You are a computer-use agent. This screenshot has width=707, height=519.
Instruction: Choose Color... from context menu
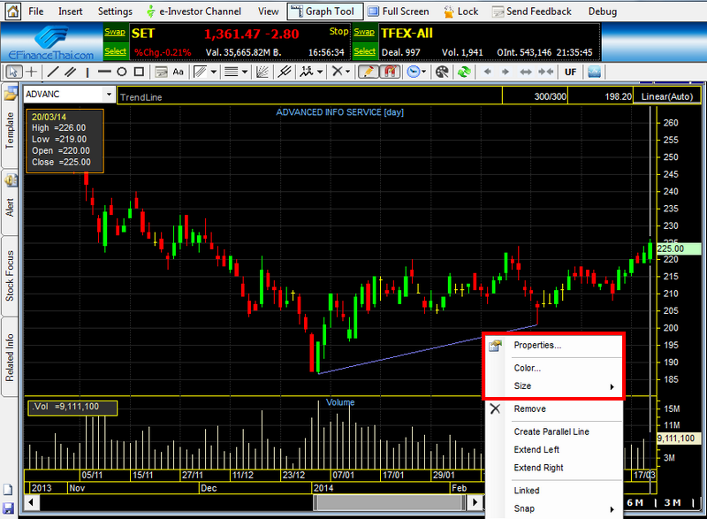tap(554, 368)
